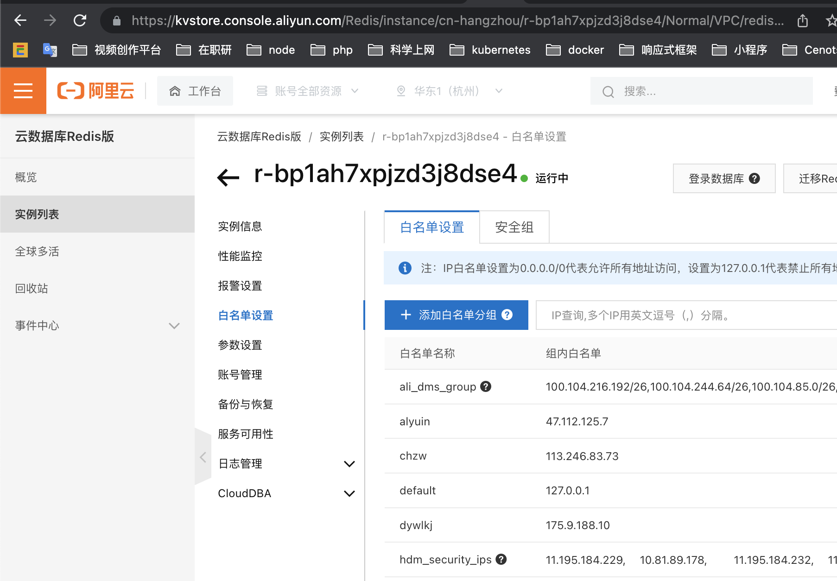The height and width of the screenshot is (581, 837).
Task: Click the Google Translate bookmark icon
Action: [x=50, y=50]
